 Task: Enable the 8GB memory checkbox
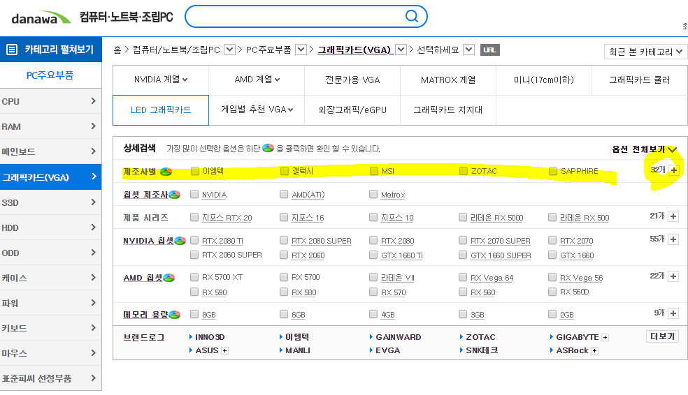[195, 315]
